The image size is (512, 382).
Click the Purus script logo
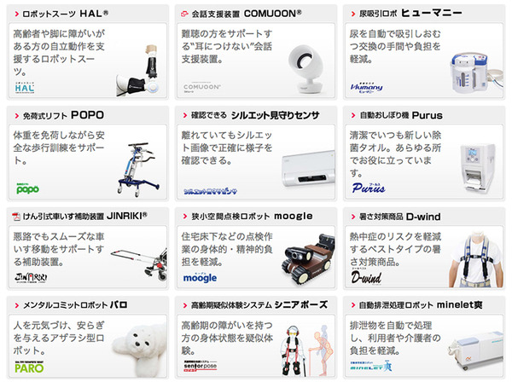pos(369,188)
